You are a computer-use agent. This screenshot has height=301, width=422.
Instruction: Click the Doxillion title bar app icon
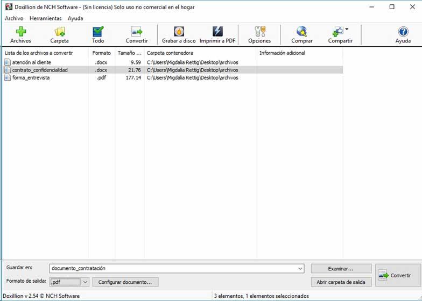click(x=9, y=6)
